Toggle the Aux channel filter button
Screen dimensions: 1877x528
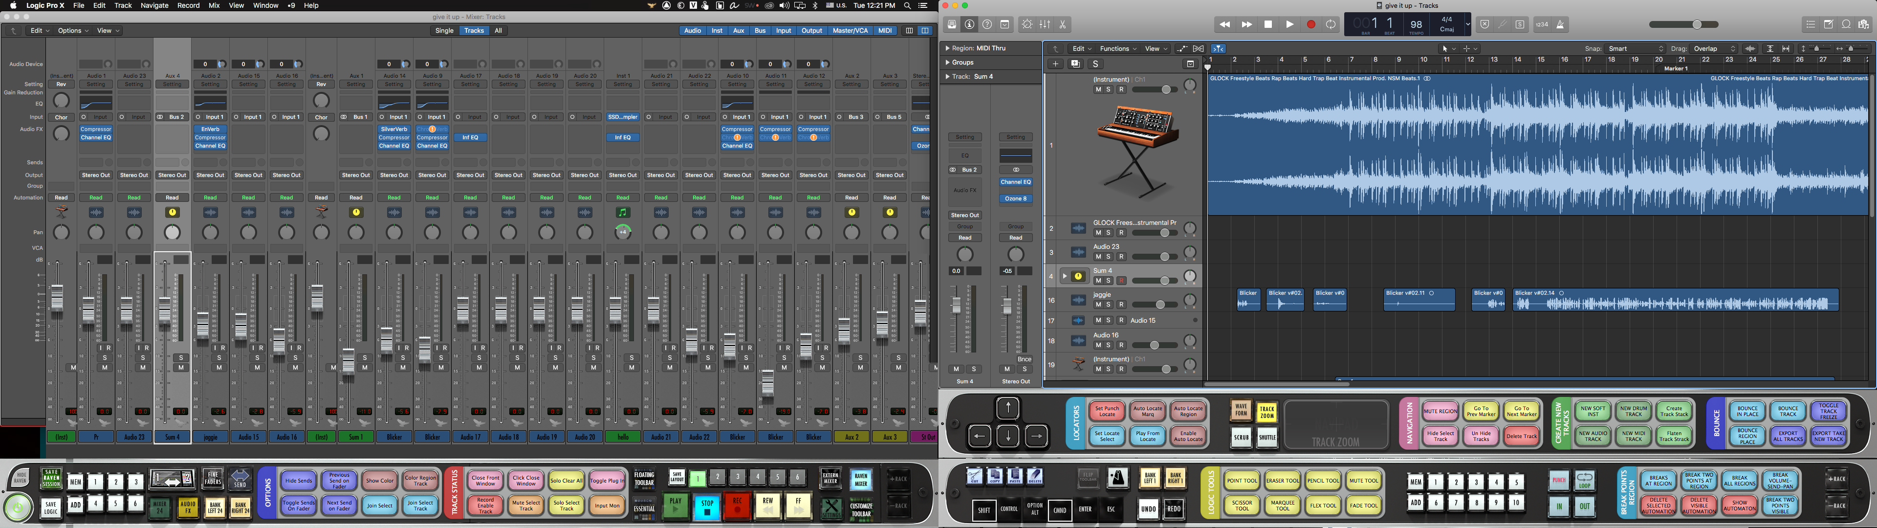point(739,31)
